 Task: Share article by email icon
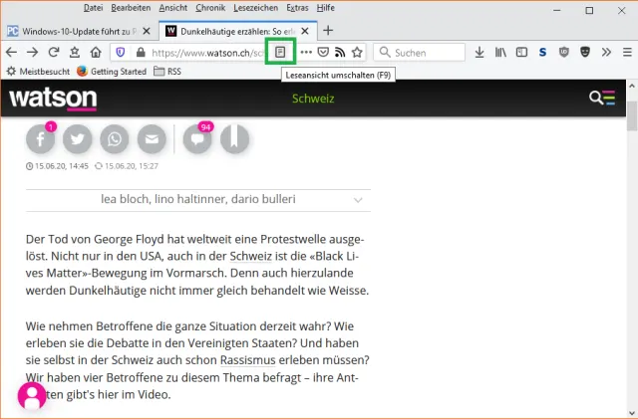pyautogui.click(x=152, y=140)
